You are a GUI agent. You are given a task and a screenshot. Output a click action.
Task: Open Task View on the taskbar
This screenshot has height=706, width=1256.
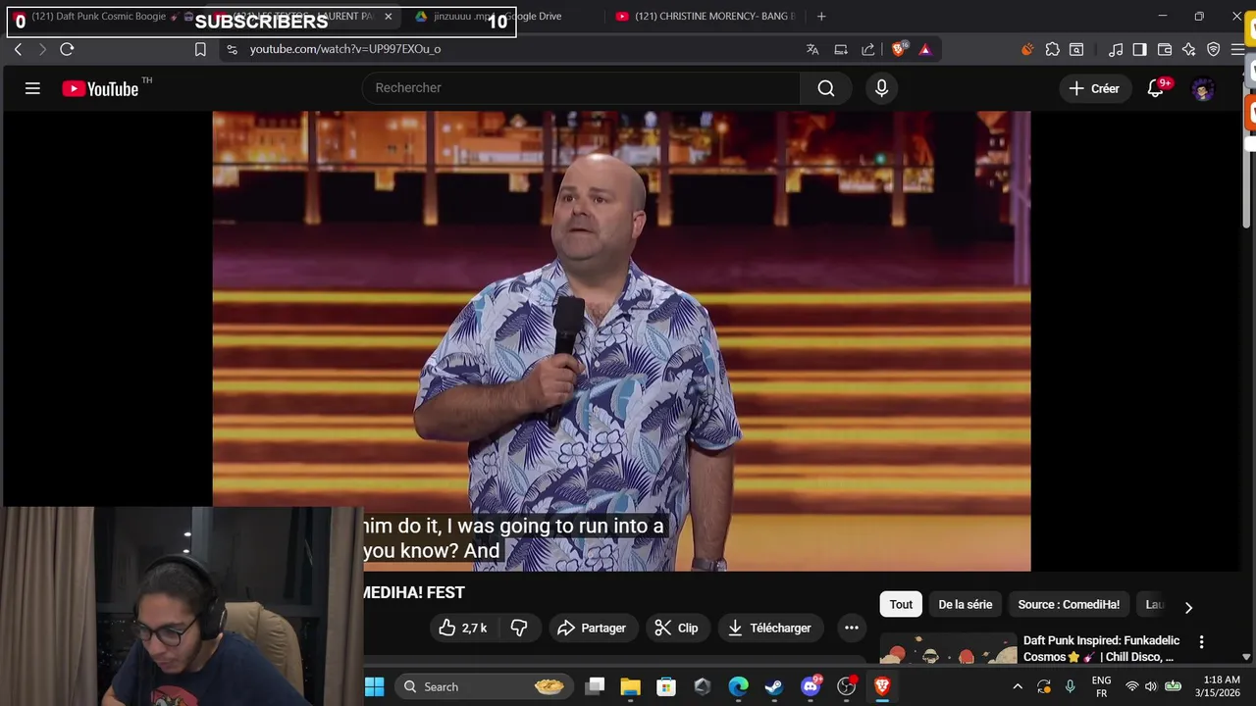click(x=596, y=687)
